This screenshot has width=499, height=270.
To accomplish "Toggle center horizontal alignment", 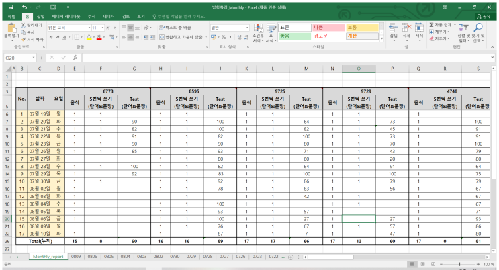I will point(130,37).
